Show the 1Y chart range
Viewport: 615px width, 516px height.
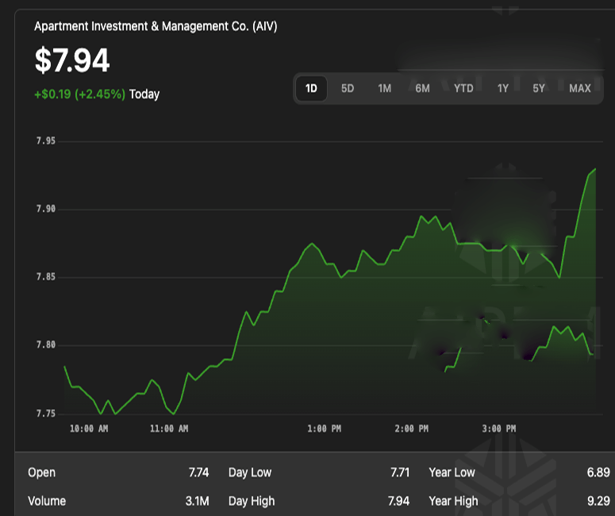[x=503, y=88]
